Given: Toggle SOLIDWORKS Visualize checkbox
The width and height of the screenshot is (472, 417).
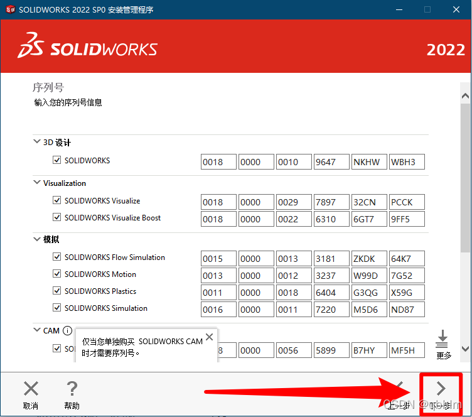Looking at the screenshot, I should point(56,200).
